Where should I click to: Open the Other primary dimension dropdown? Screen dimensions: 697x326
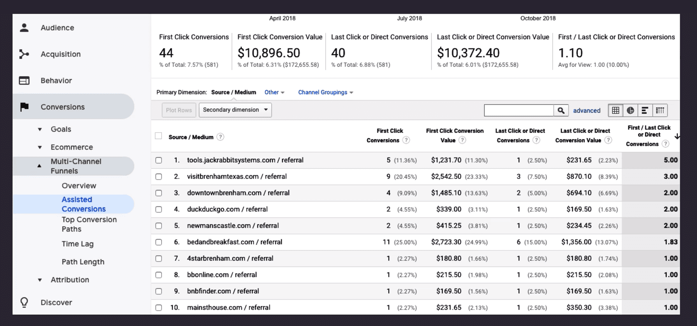coord(274,92)
